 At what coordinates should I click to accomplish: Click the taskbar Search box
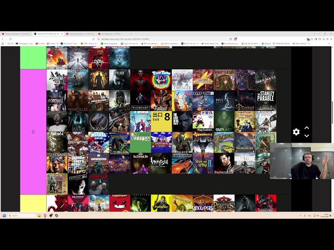click(22, 216)
